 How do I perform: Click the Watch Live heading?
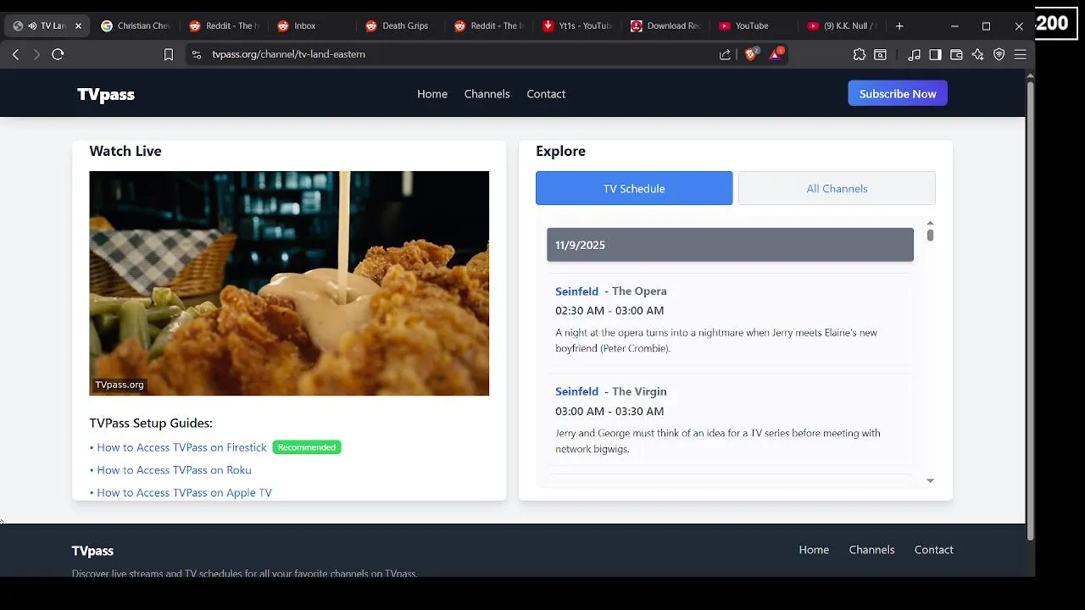(125, 151)
